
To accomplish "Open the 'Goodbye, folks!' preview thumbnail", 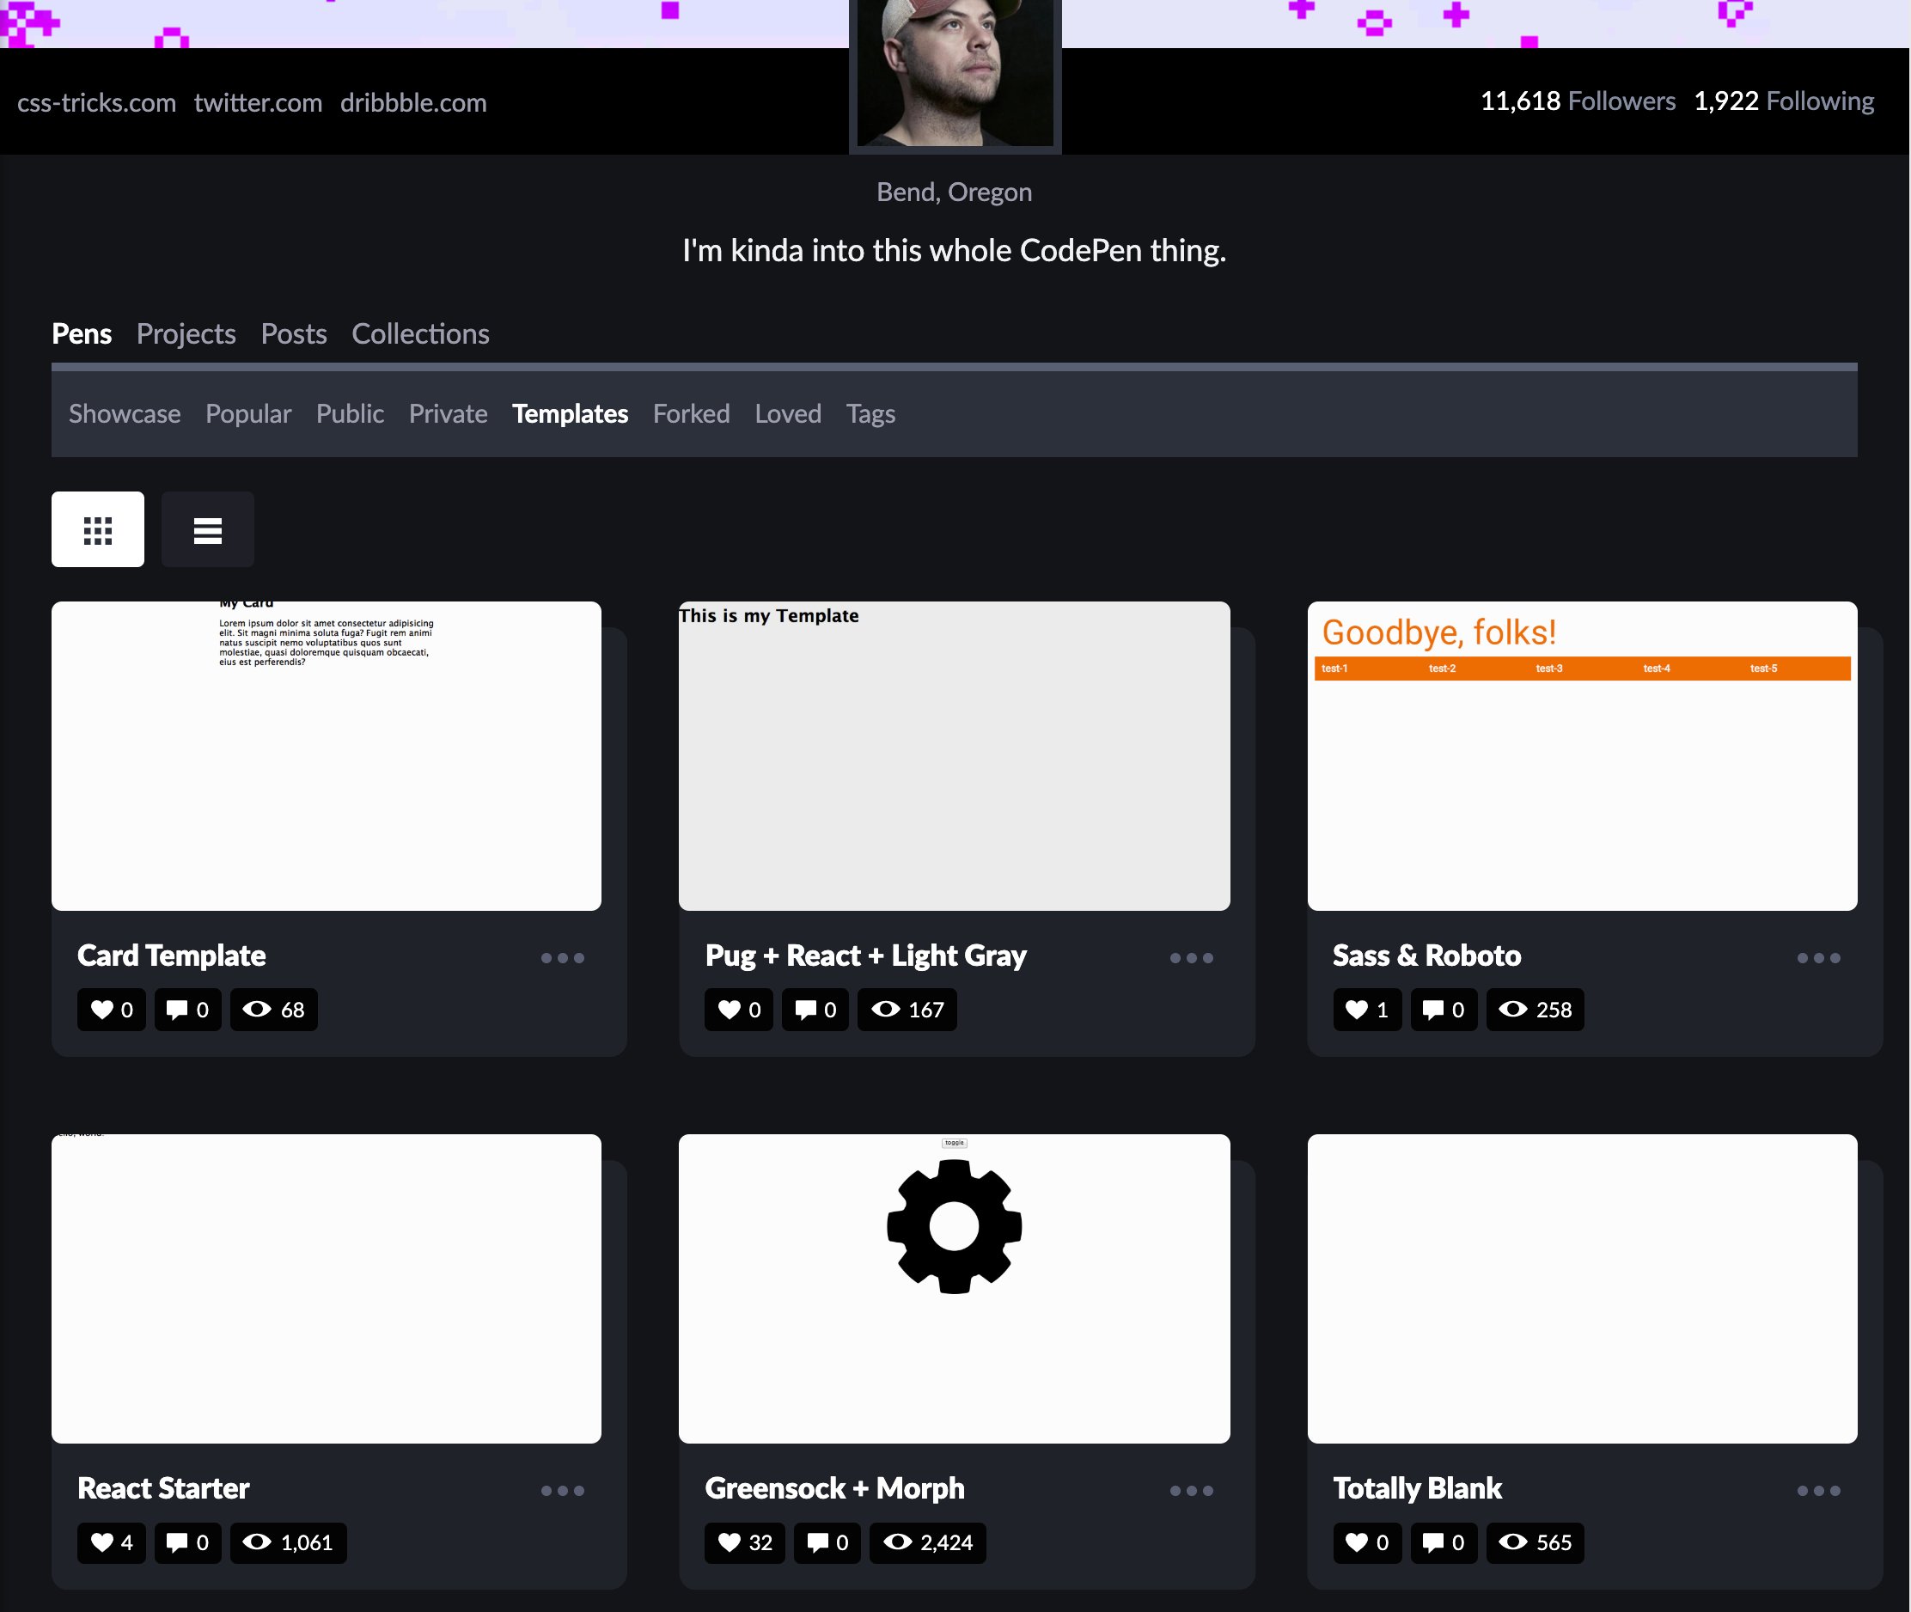I will (1582, 756).
